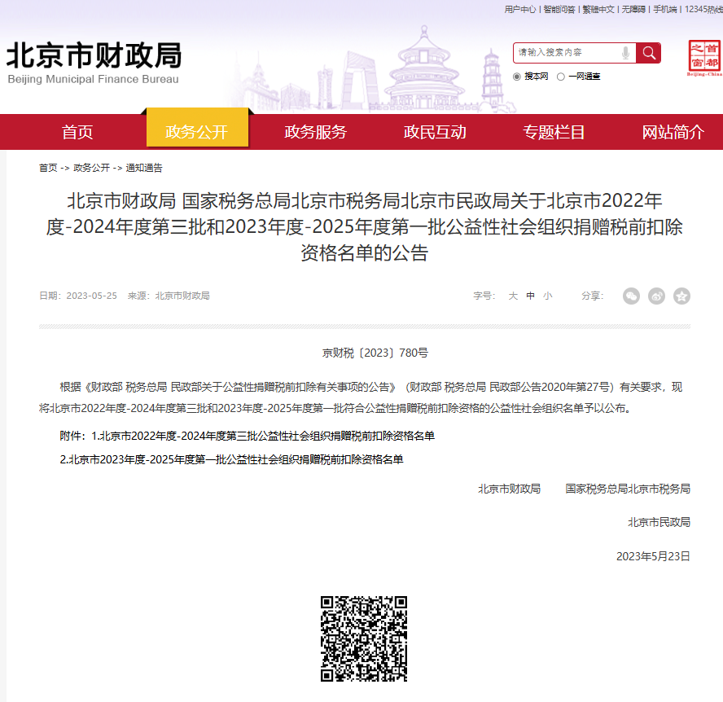723x702 pixels.
Task: Click the source text 北京市财政局
Action: [x=182, y=296]
